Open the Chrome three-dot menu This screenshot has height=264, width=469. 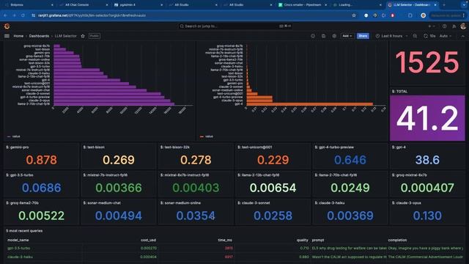click(x=464, y=15)
